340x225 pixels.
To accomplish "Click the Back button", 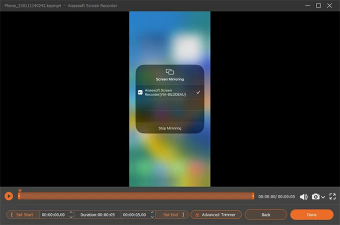I will click(265, 214).
